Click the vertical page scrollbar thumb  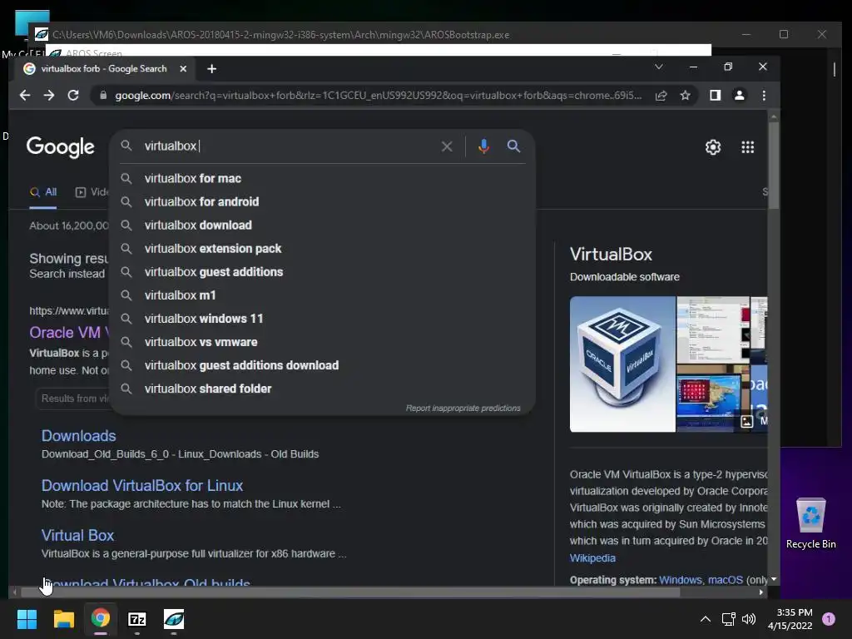774,165
